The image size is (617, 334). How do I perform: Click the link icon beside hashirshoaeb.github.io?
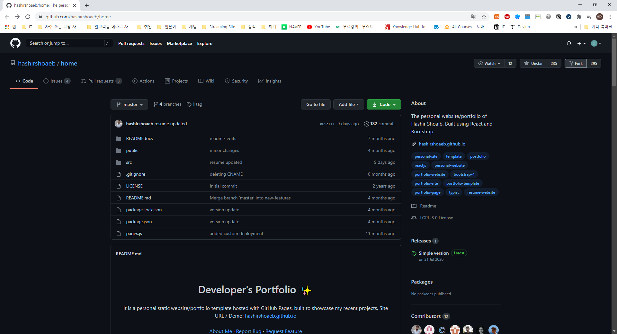pyautogui.click(x=414, y=144)
